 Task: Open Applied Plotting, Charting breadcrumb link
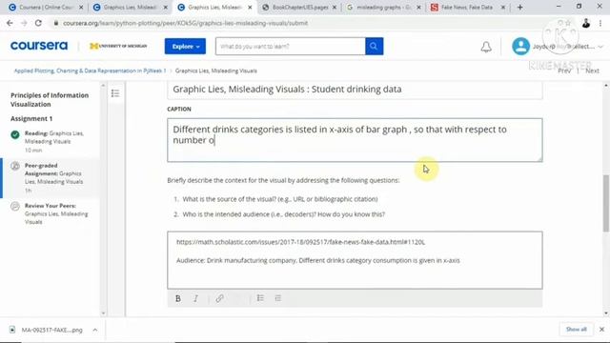(90, 71)
